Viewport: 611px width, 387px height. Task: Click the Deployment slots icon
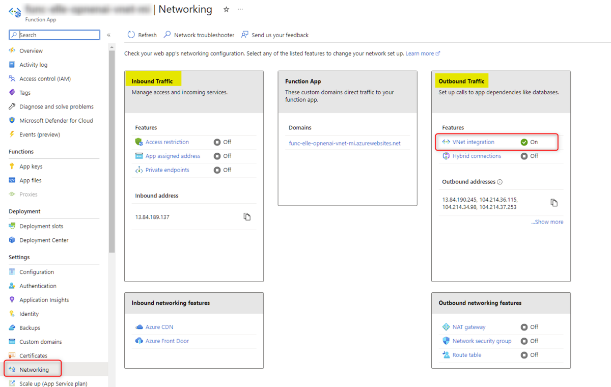point(12,226)
